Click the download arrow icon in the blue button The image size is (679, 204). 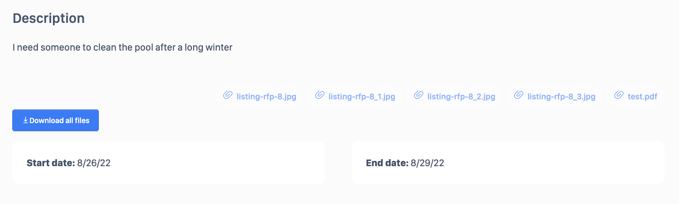coord(25,120)
